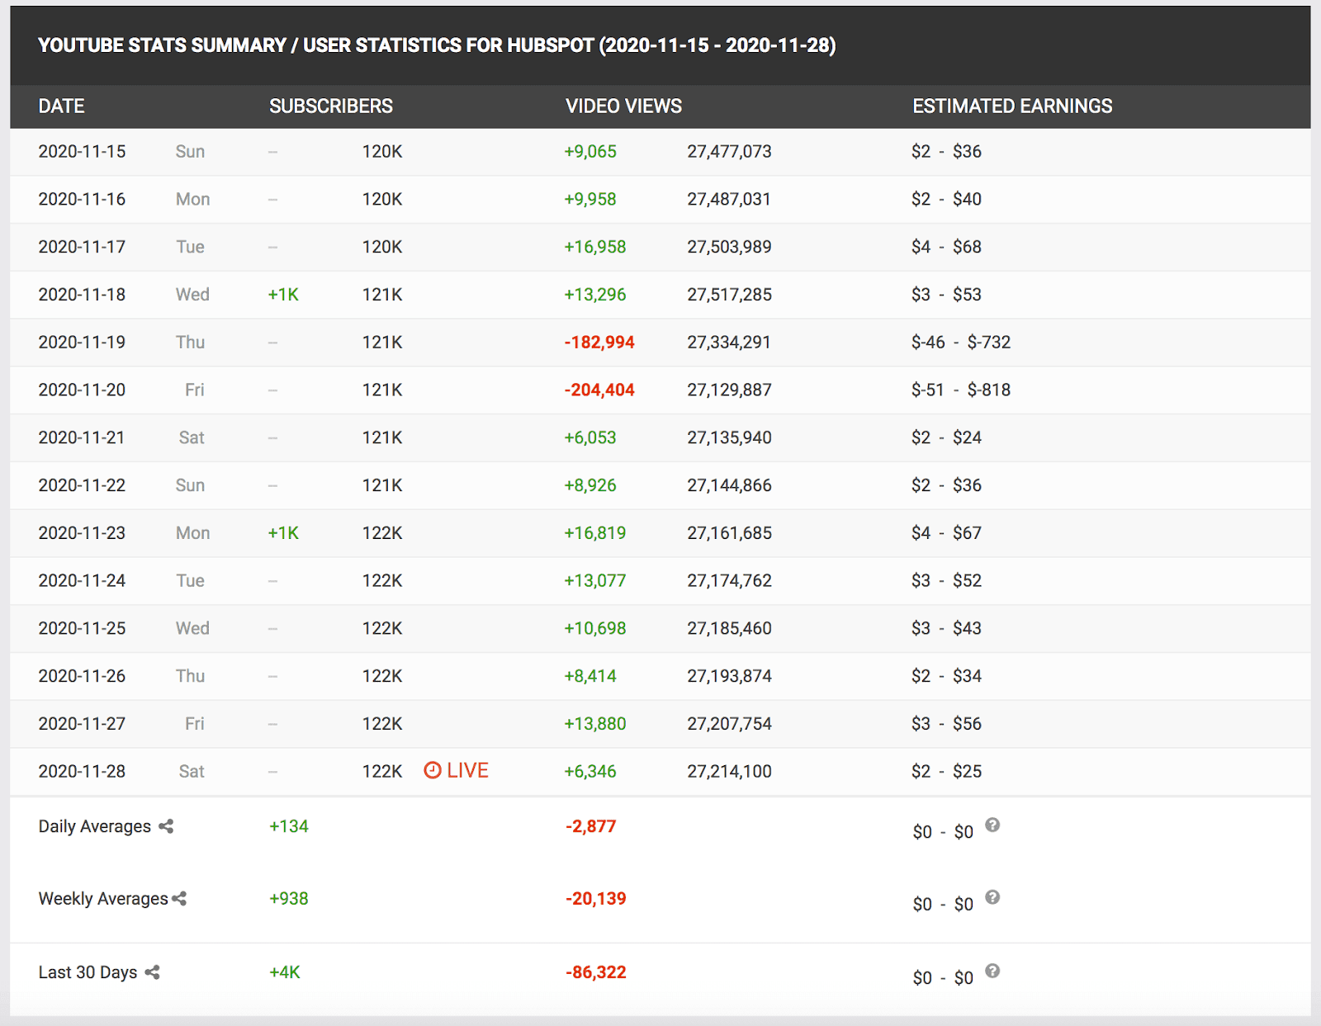1321x1026 pixels.
Task: Select date 2020-11-21
Action: click(82, 437)
